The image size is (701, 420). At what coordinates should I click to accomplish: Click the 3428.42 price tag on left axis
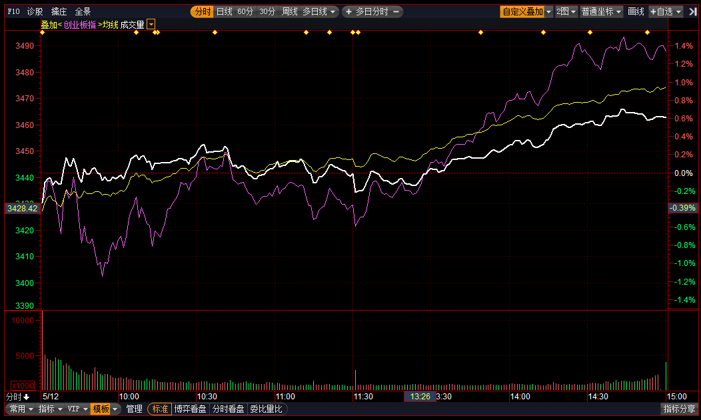tap(23, 209)
